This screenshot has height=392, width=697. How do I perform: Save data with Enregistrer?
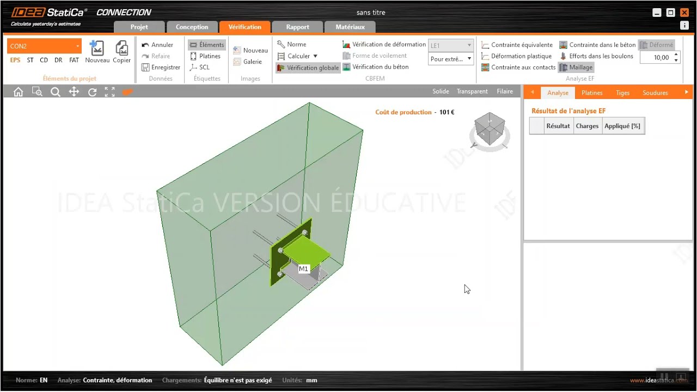[161, 68]
